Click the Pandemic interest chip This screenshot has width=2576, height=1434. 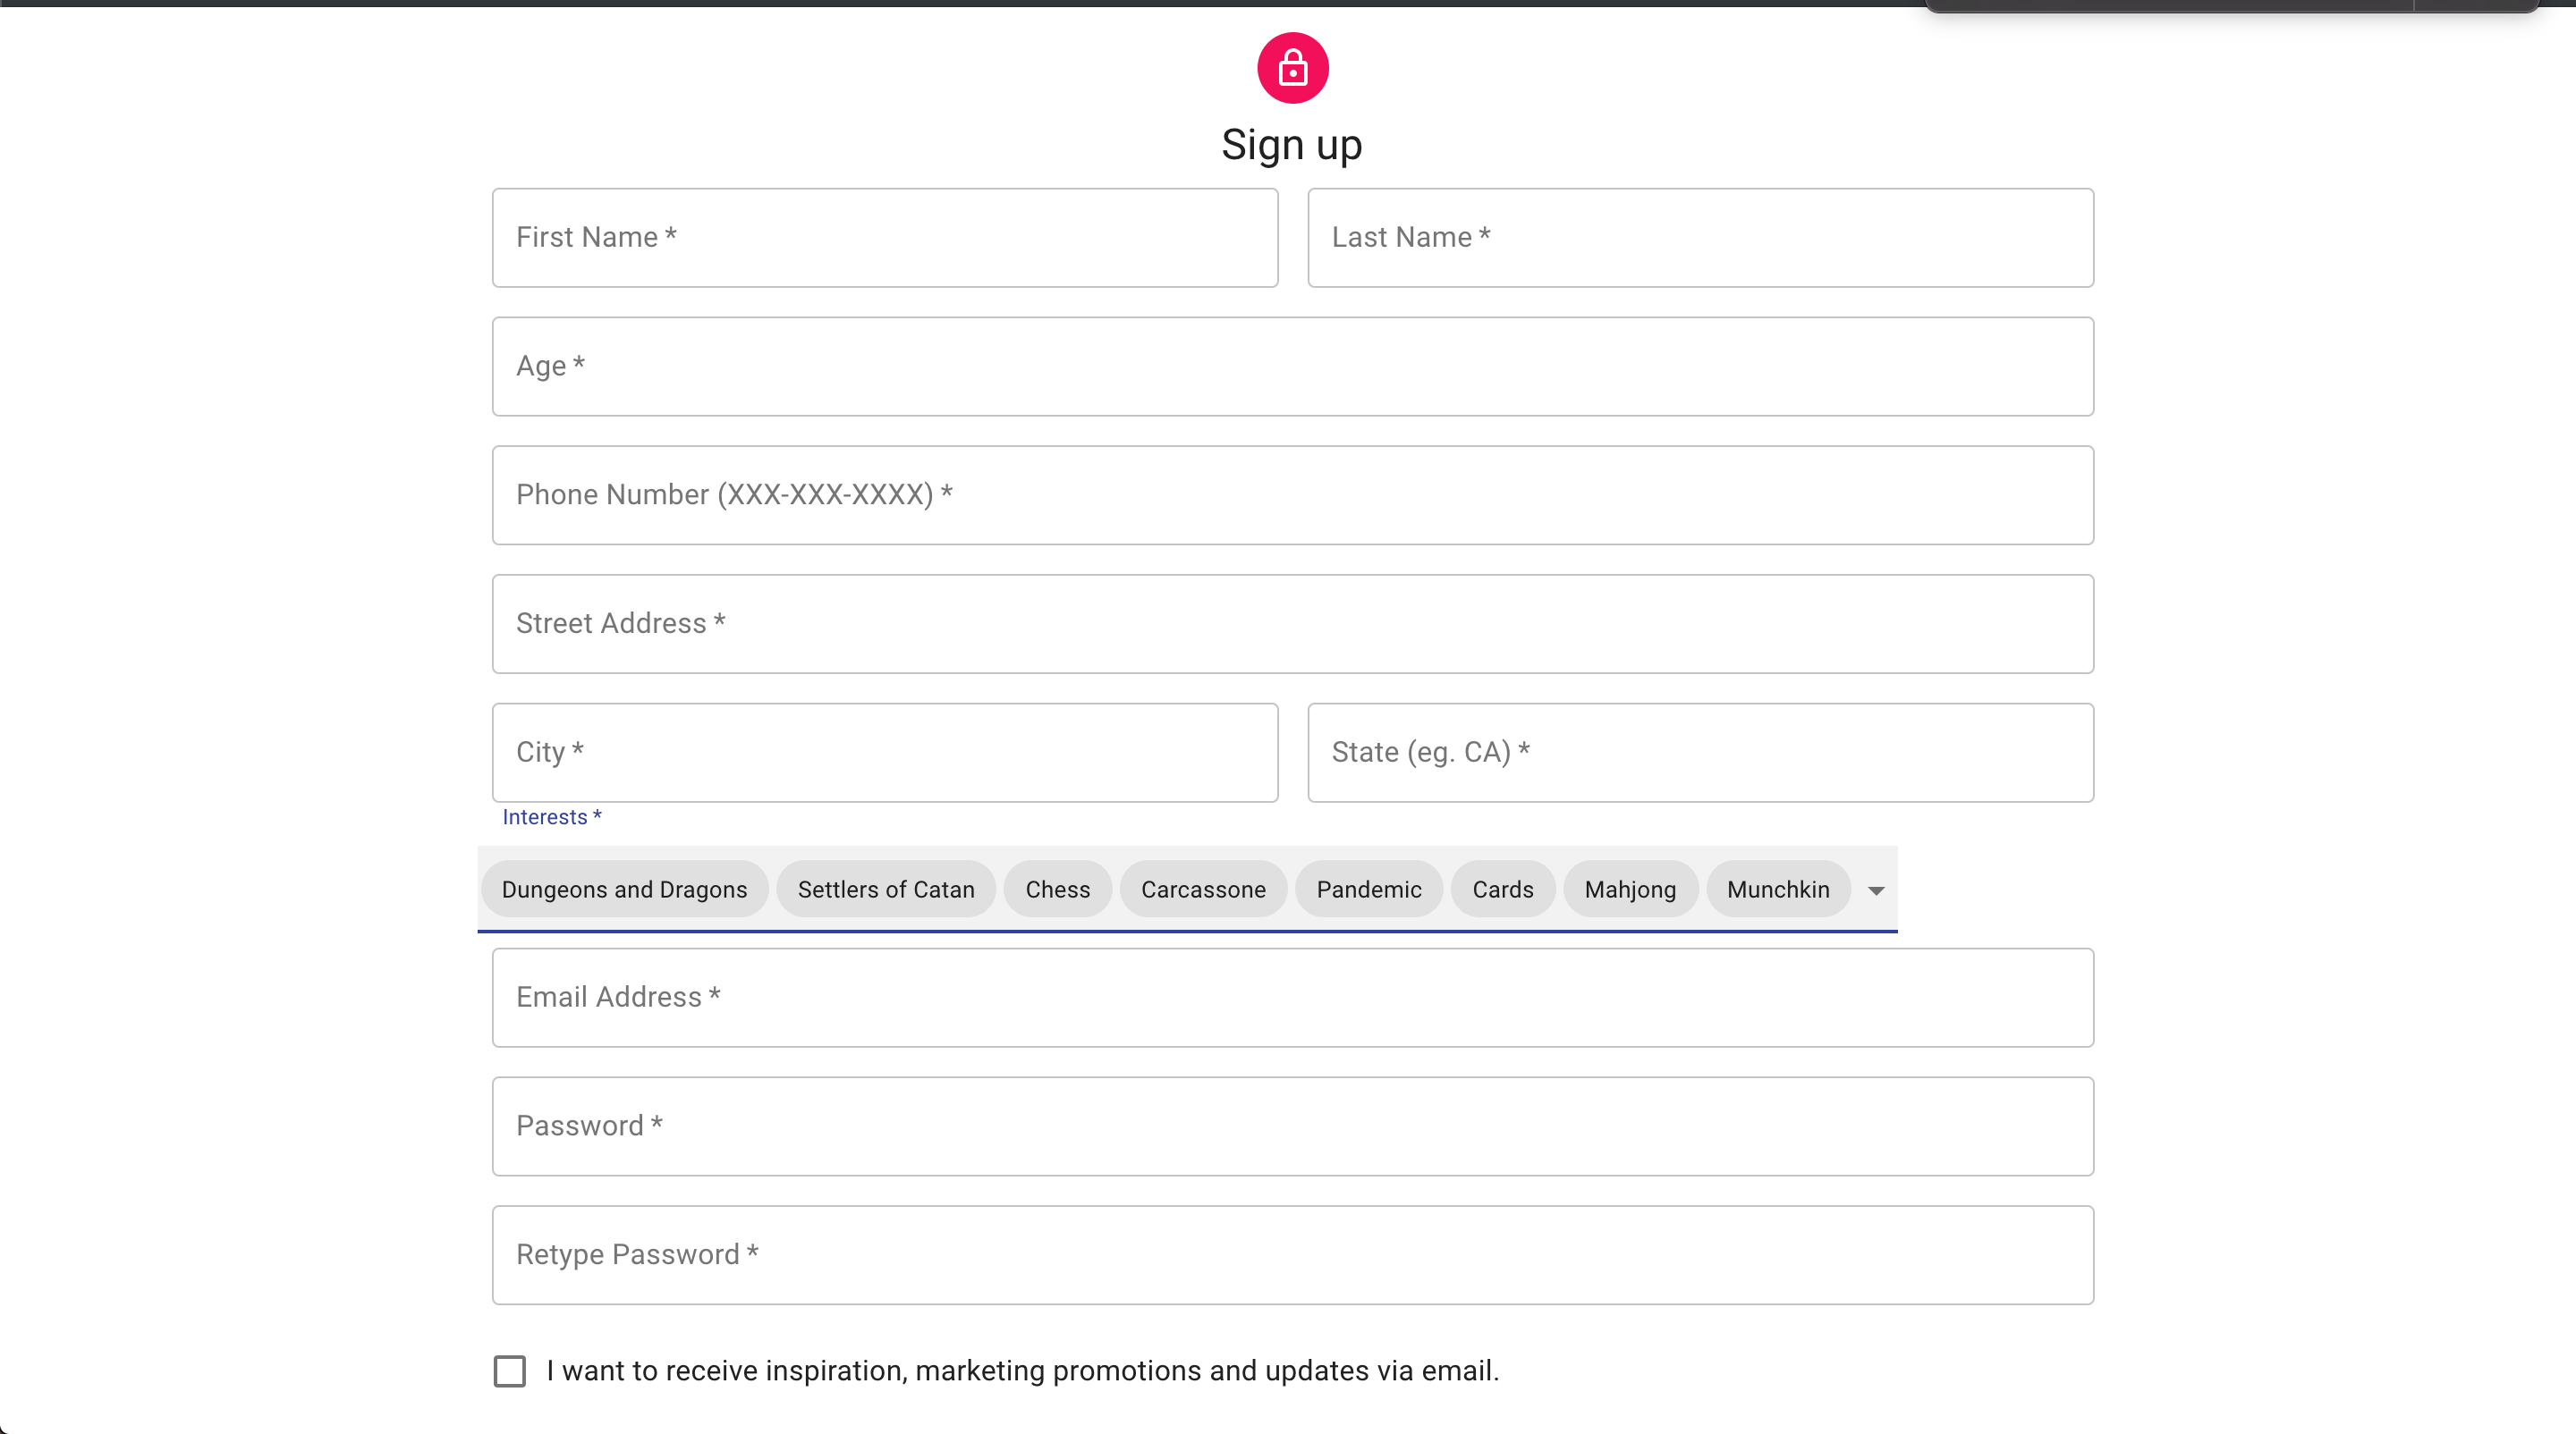pos(1368,890)
